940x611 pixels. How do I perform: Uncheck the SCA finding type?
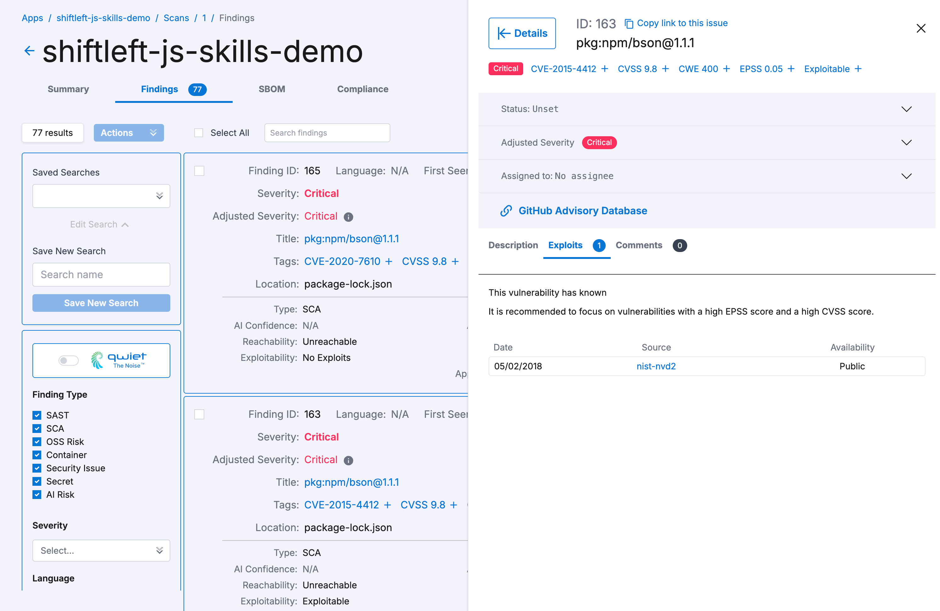[37, 429]
